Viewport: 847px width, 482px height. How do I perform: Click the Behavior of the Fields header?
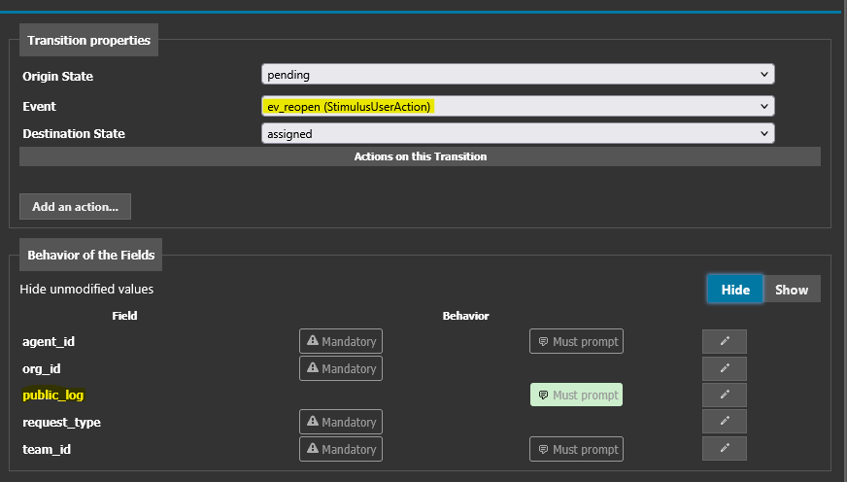[x=90, y=255]
